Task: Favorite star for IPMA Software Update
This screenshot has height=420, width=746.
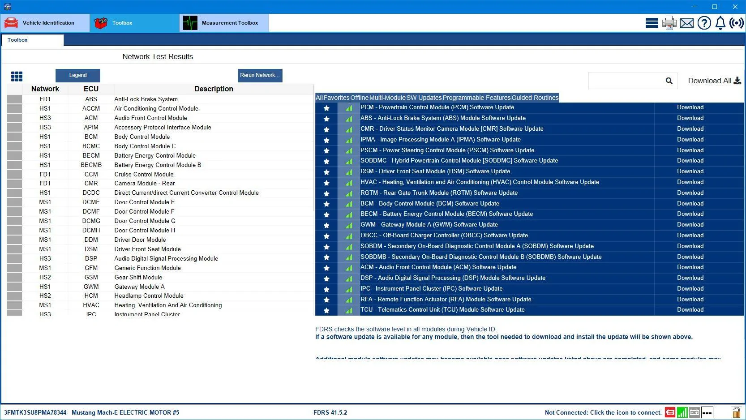Action: (326, 140)
